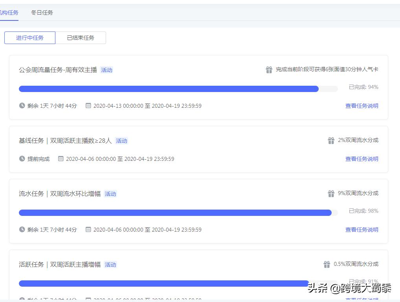The width and height of the screenshot is (400, 302).
Task: Click the calendar icon on 基线任务 card
Action: pos(61,159)
